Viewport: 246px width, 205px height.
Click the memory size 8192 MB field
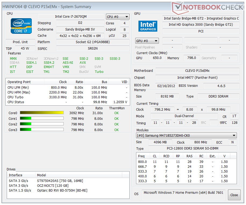coord(167,96)
